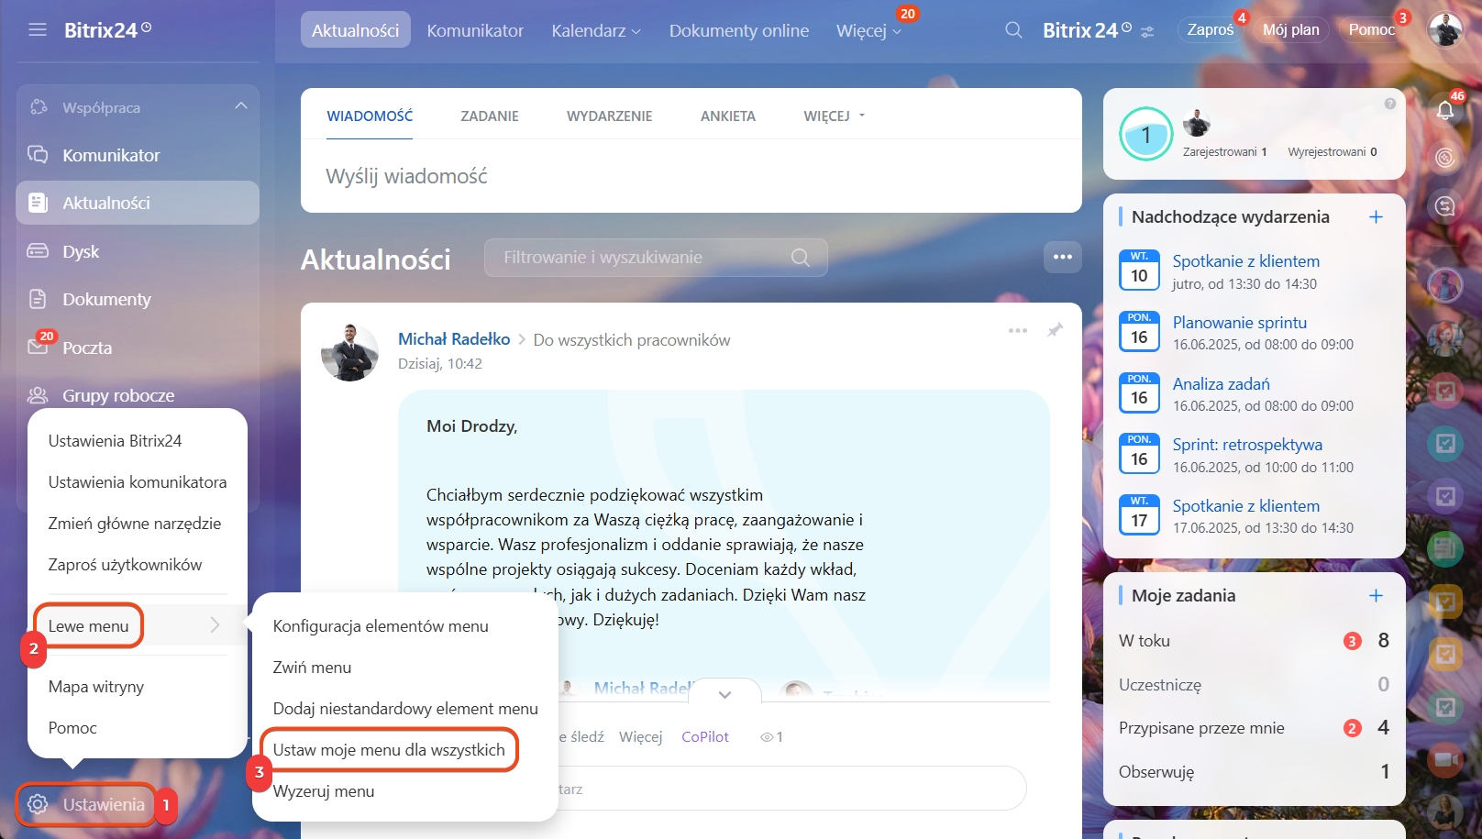Image resolution: width=1482 pixels, height=839 pixels.
Task: Switch to the WYDARZENIE tab
Action: pyautogui.click(x=610, y=116)
